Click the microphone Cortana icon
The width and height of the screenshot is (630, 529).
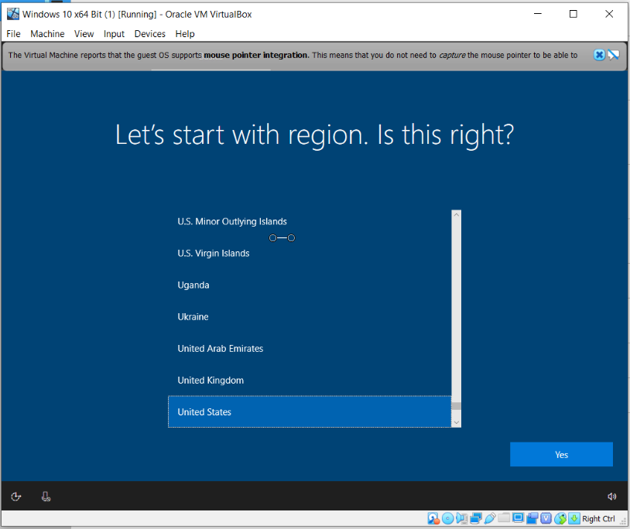click(x=46, y=497)
